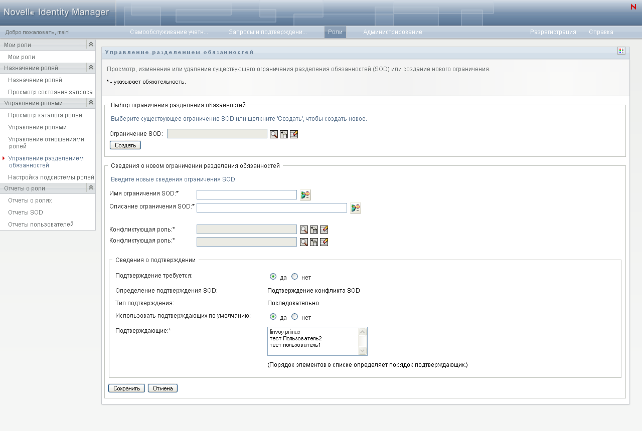This screenshot has height=431, width=642.
Task: Clear the second Конфликтующая роль with eraser
Action: coord(324,242)
